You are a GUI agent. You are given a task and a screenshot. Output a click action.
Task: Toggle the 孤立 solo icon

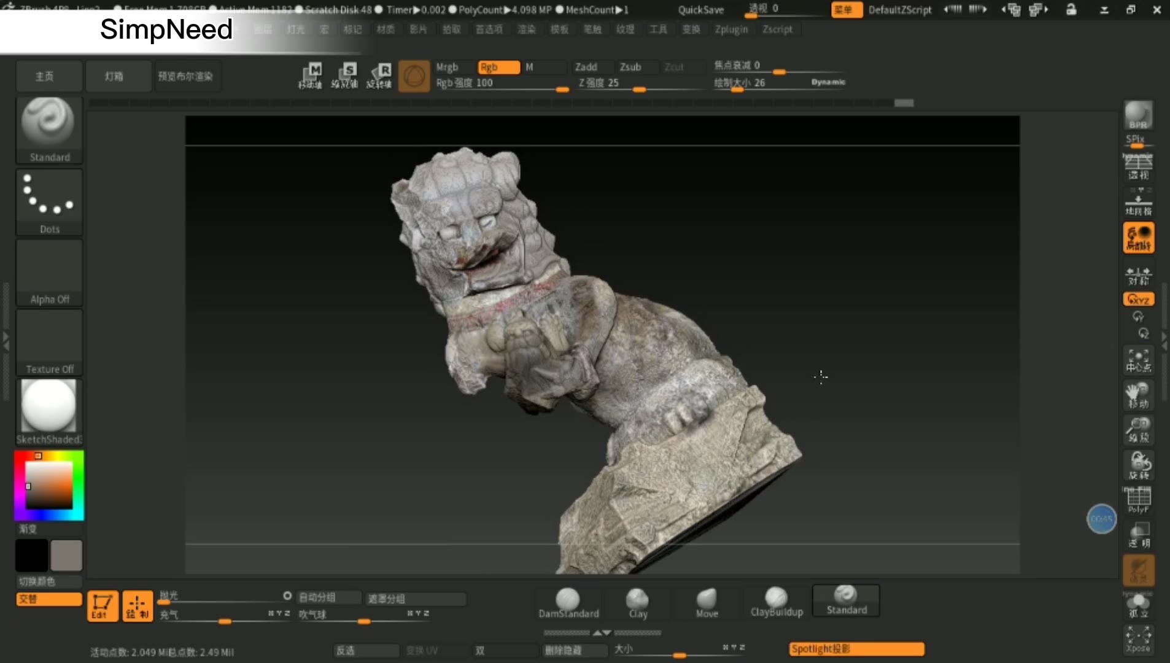click(1138, 605)
